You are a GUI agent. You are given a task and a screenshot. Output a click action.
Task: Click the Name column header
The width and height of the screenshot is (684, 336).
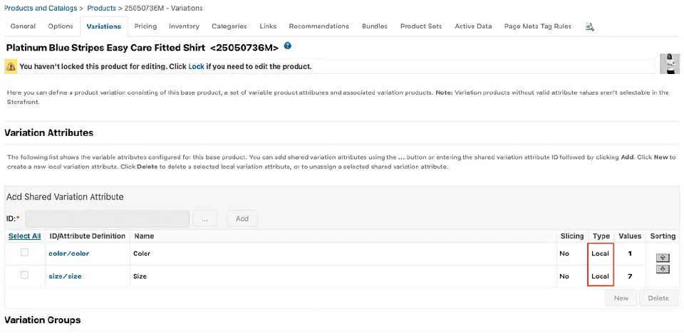click(x=144, y=236)
